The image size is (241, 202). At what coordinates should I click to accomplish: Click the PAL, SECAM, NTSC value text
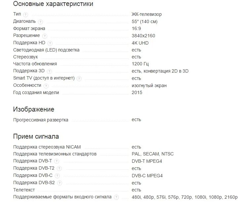(153, 154)
